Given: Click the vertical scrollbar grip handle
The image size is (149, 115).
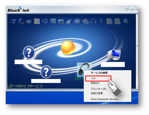Looking at the screenshot, I should point(137,46).
